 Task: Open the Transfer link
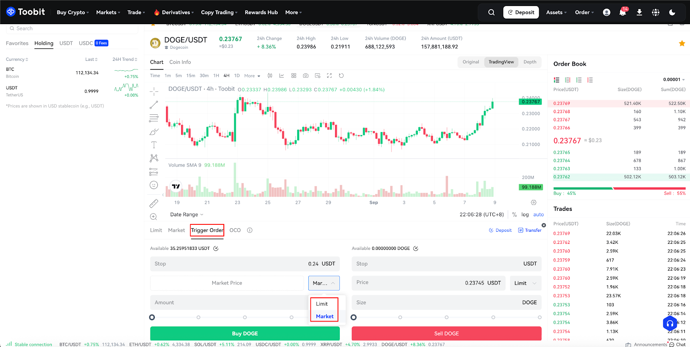coord(530,230)
